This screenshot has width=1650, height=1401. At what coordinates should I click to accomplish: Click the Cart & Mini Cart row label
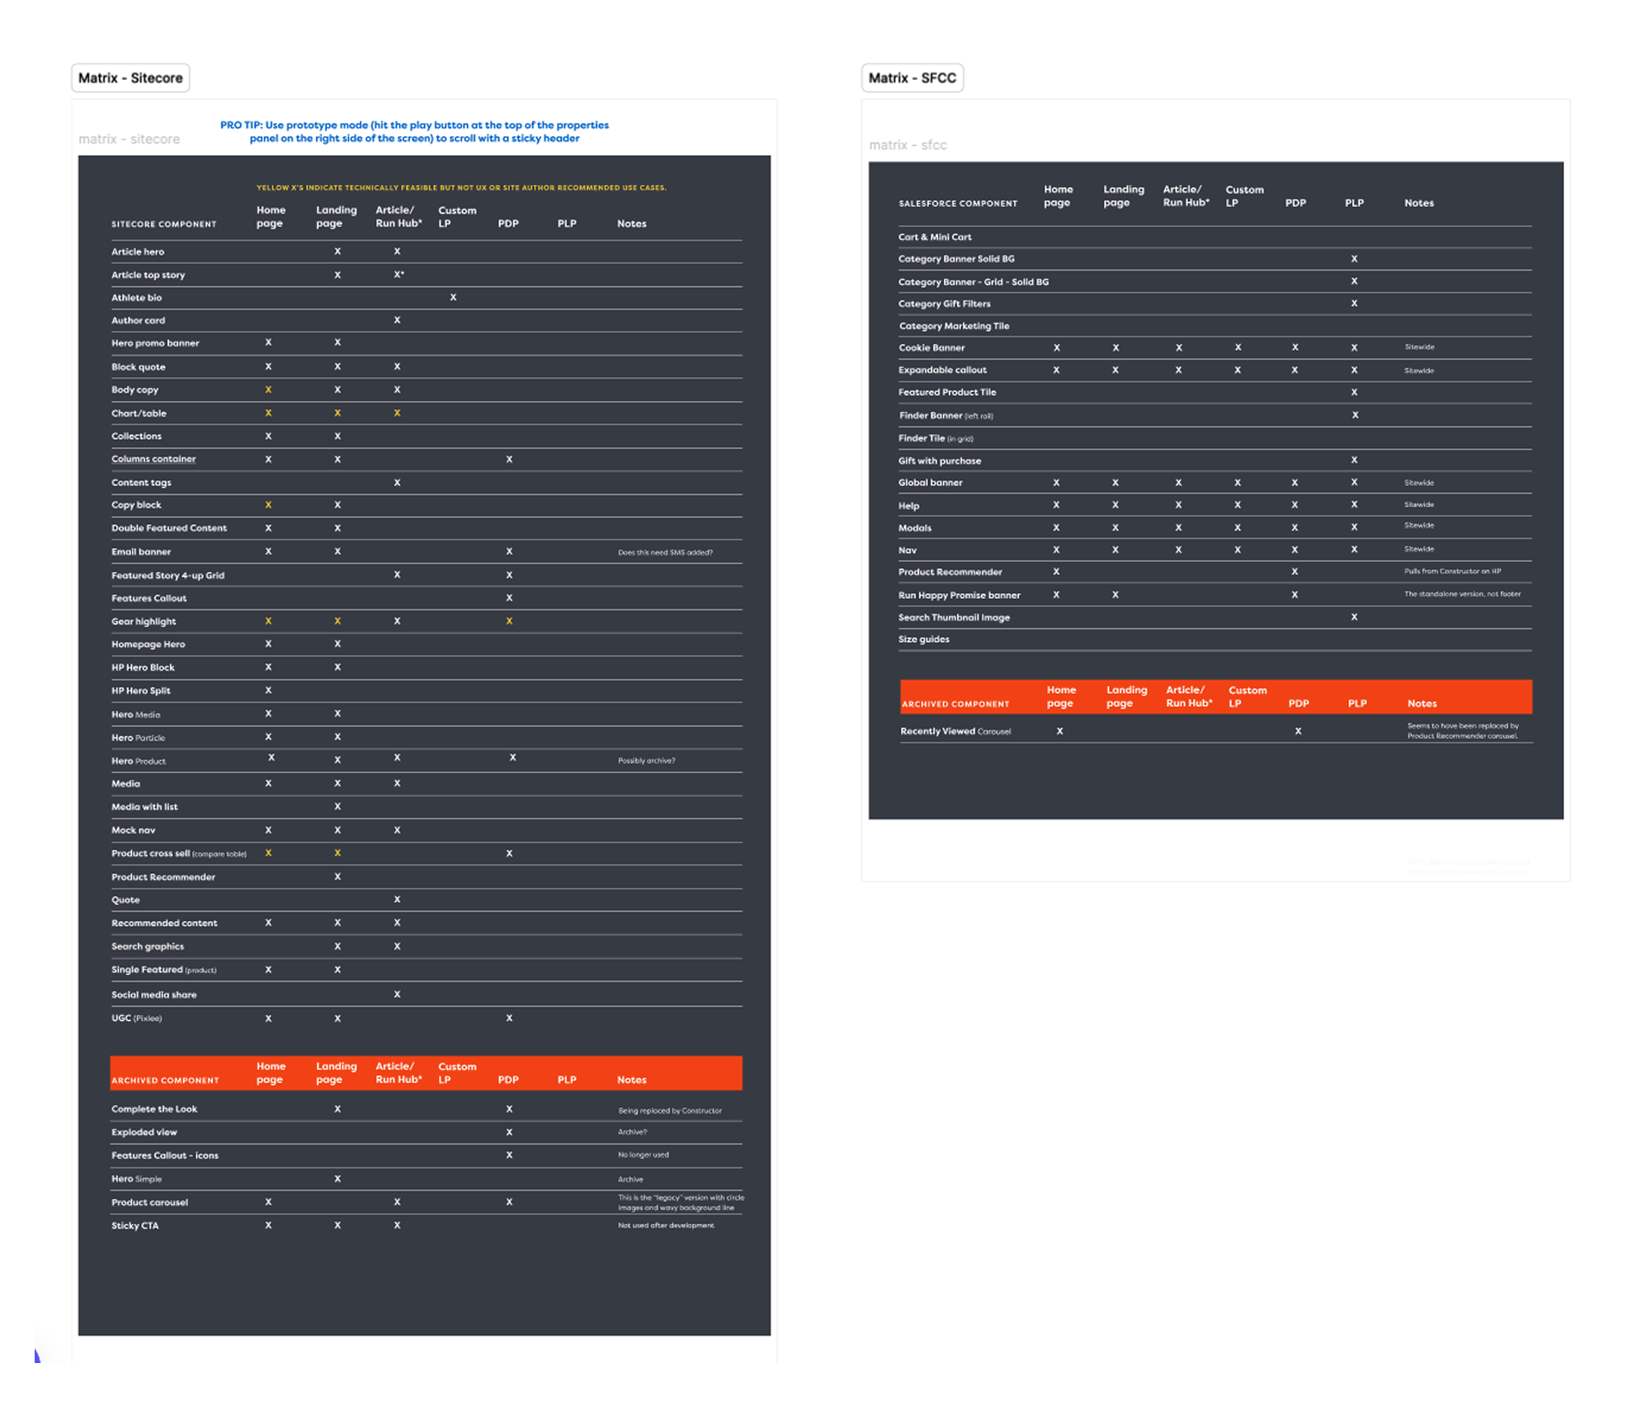coord(935,238)
